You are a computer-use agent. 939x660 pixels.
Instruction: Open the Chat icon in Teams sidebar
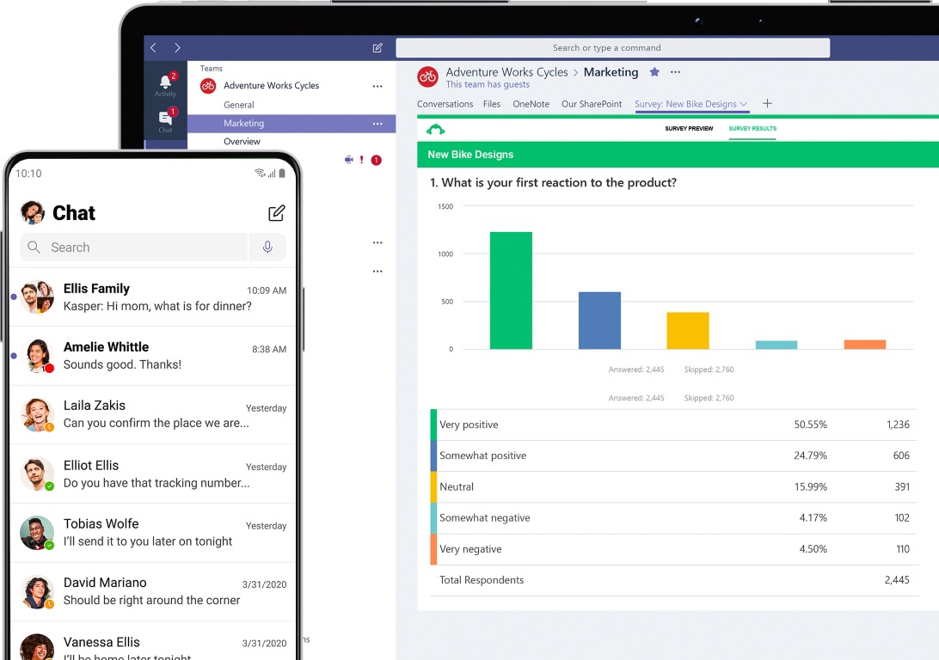[165, 119]
